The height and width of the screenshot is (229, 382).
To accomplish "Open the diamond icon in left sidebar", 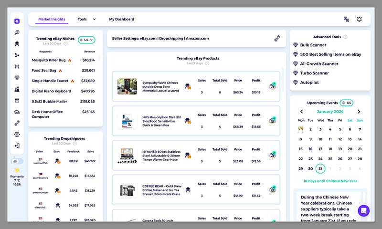I will pyautogui.click(x=17, y=78).
